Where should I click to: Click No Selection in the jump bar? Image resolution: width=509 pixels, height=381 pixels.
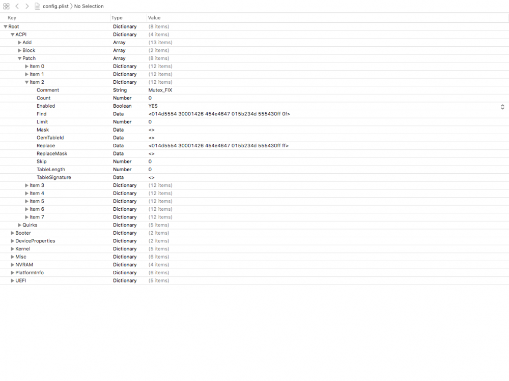click(89, 6)
